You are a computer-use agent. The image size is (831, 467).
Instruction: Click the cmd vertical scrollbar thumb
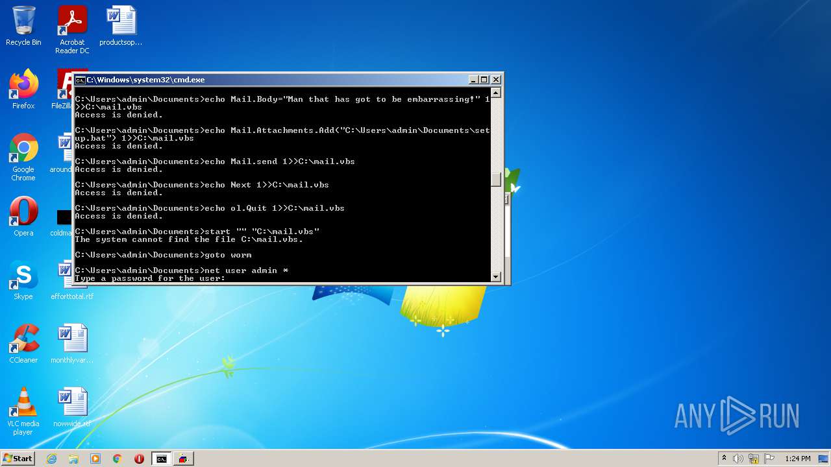click(496, 180)
